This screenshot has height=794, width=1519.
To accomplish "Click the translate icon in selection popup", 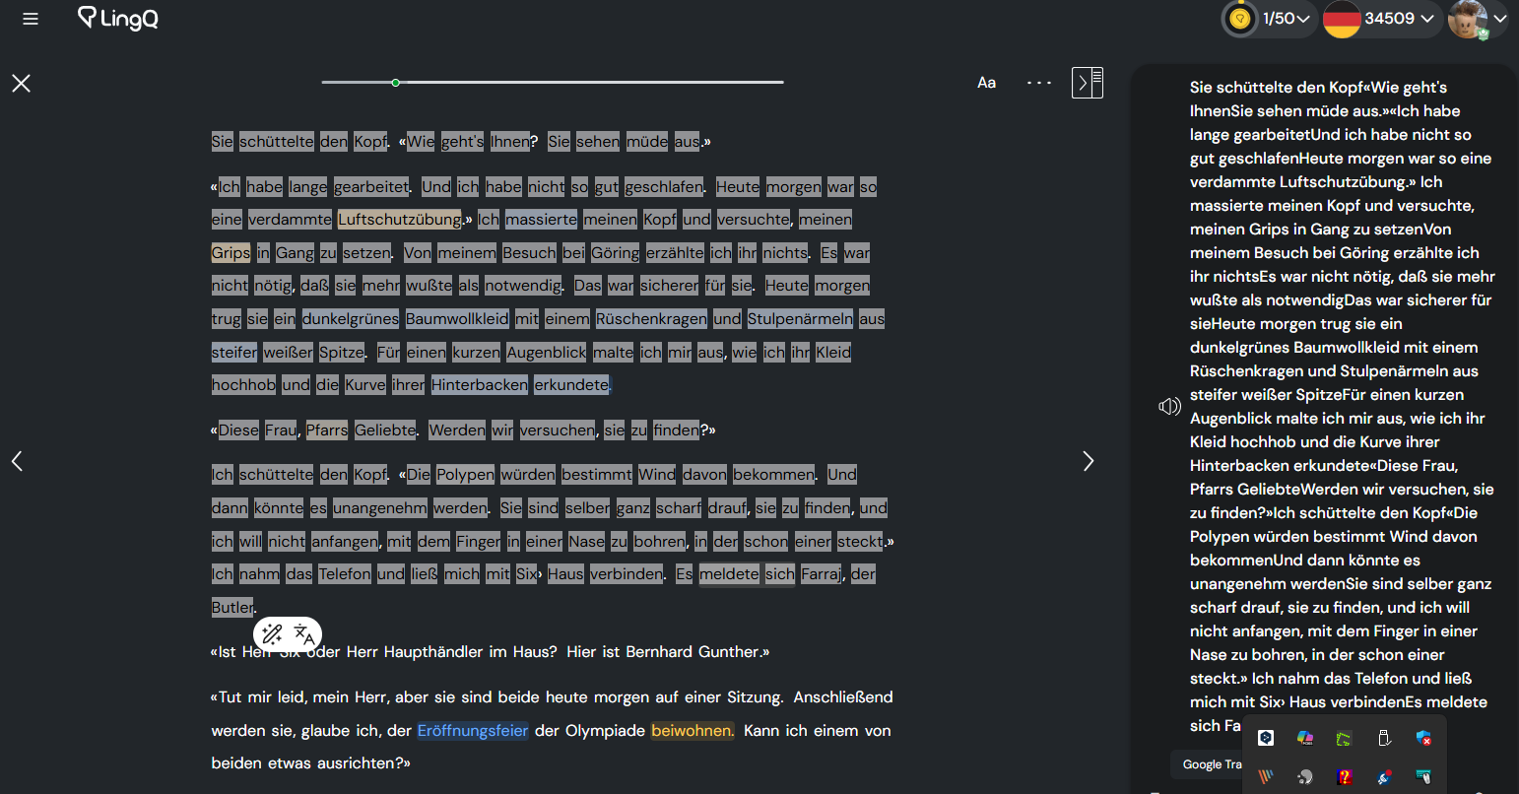I will click(304, 634).
